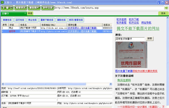Viewport: 169px width, 108px height.
Task: Click the 完成 status URL field
Action: coord(29,88)
